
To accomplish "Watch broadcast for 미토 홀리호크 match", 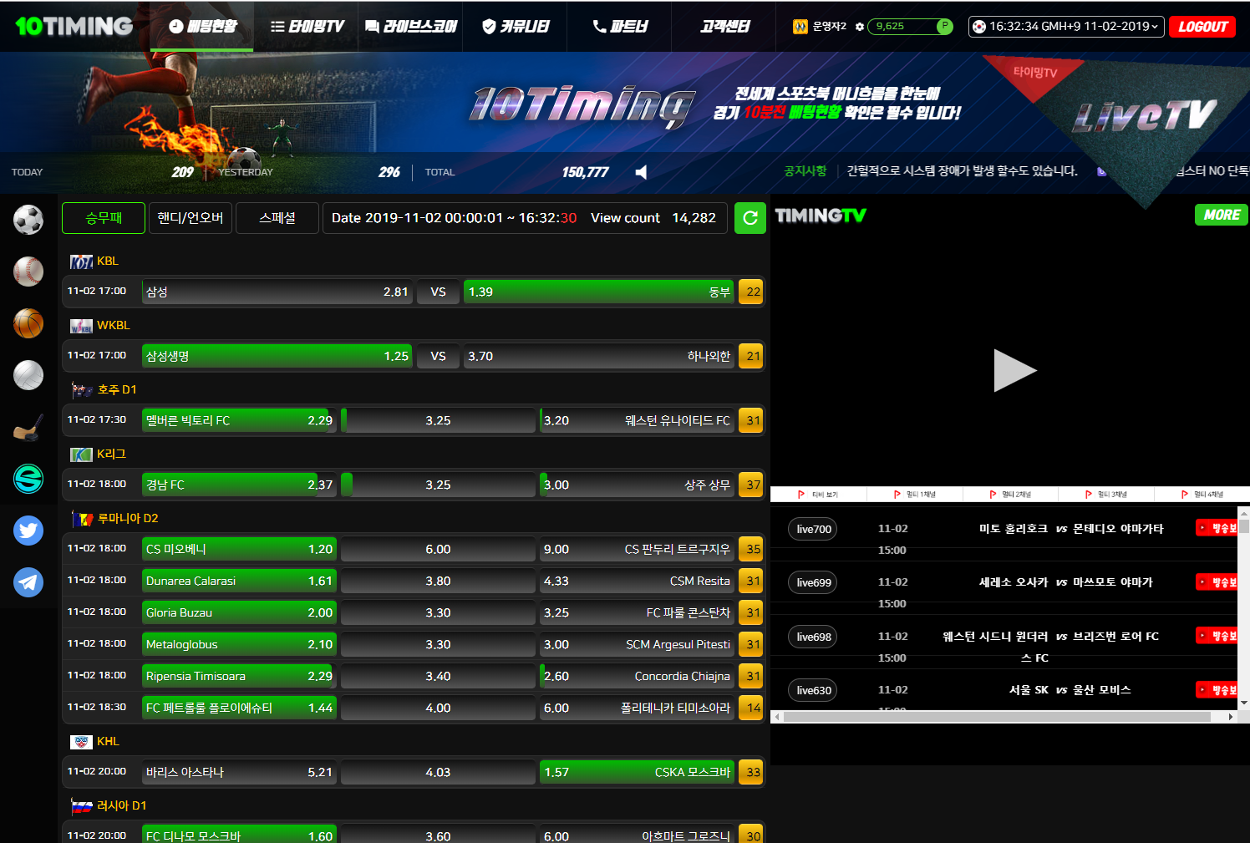I will coord(1217,528).
